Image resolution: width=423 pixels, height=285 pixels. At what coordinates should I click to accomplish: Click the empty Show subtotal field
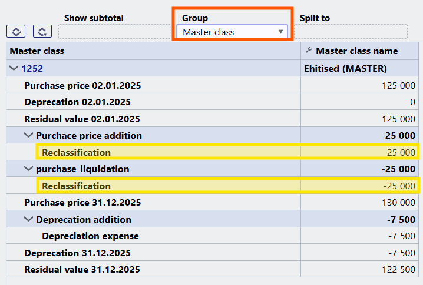114,32
